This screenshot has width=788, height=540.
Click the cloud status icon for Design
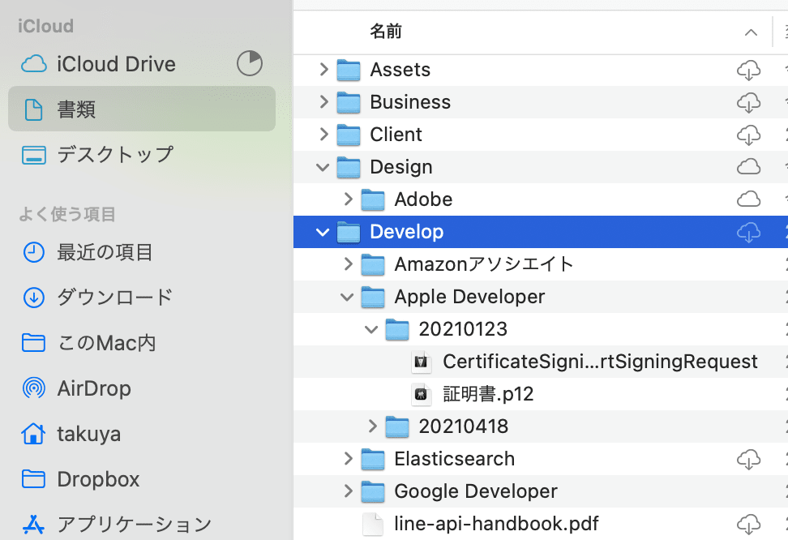tap(748, 167)
